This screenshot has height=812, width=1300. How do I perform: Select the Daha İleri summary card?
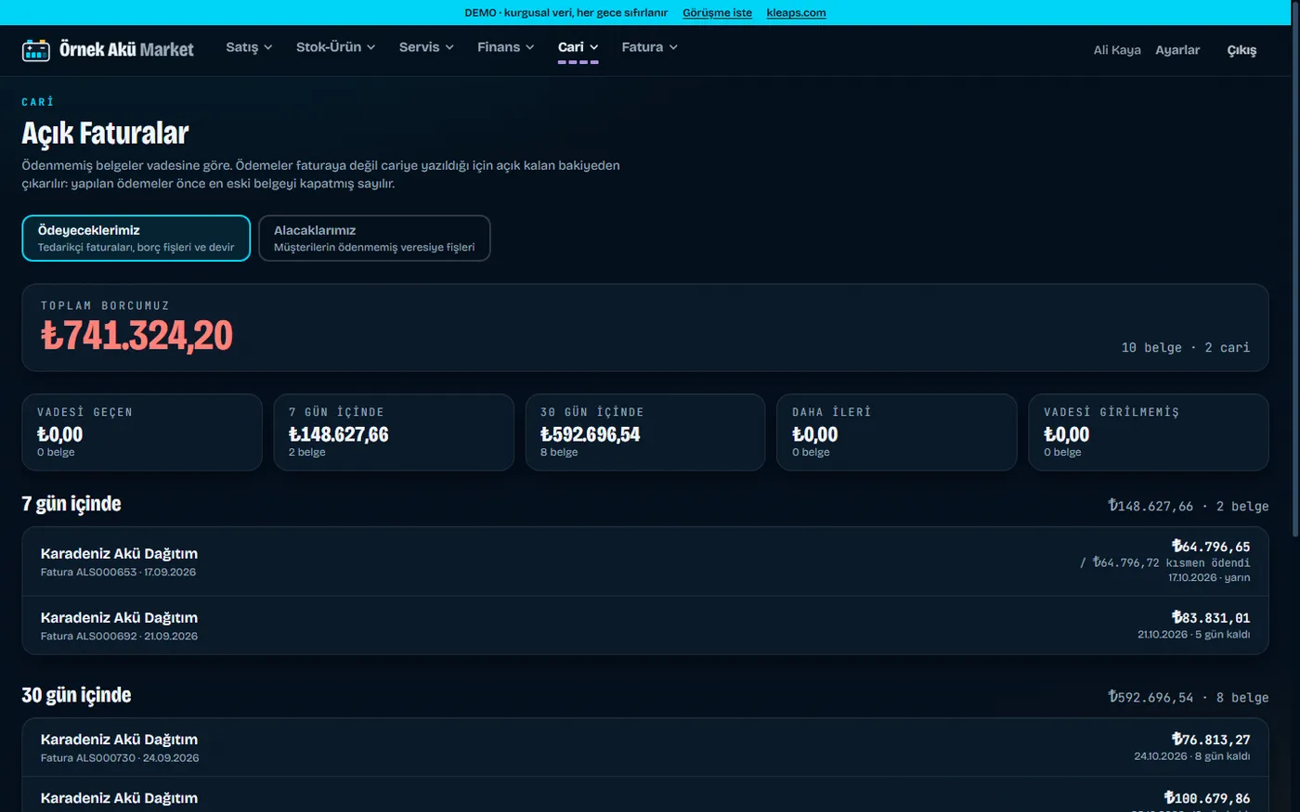tap(897, 432)
